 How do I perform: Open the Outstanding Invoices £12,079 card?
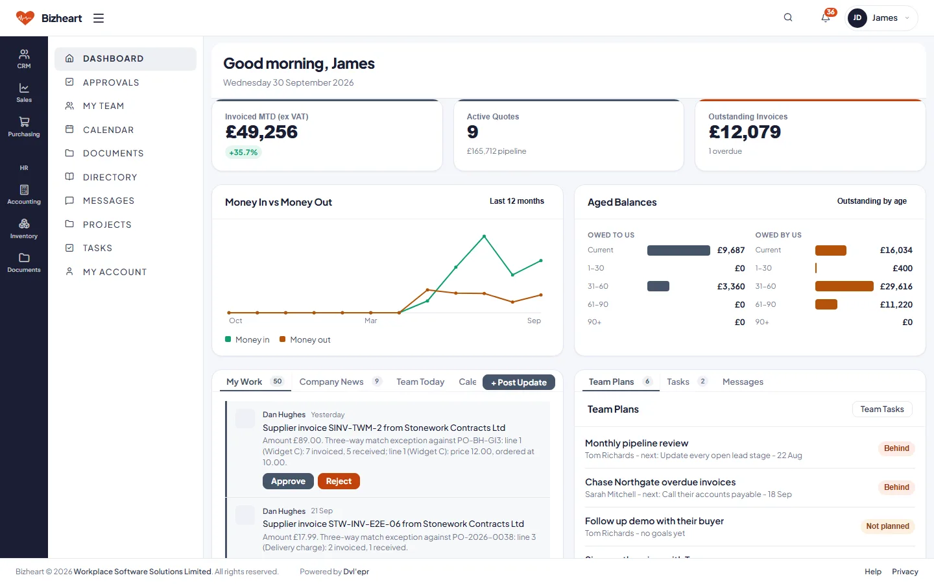coord(810,135)
